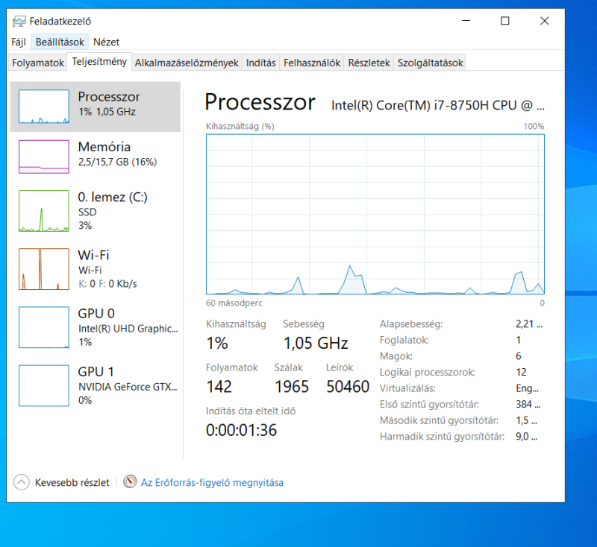Image resolution: width=597 pixels, height=547 pixels.
Task: Go to the Indítás tab
Action: point(260,63)
